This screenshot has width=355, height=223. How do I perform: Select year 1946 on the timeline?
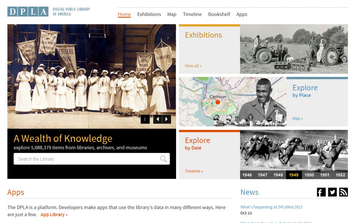(x=247, y=175)
